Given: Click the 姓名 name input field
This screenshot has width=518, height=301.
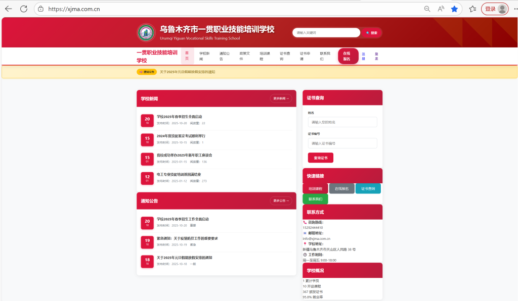Looking at the screenshot, I should click(342, 122).
